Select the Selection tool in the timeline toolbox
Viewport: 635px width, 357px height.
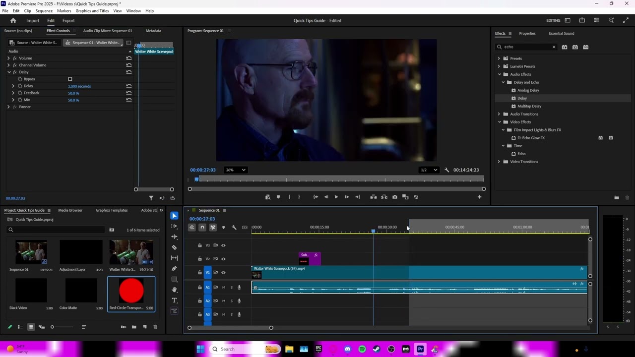tap(174, 216)
